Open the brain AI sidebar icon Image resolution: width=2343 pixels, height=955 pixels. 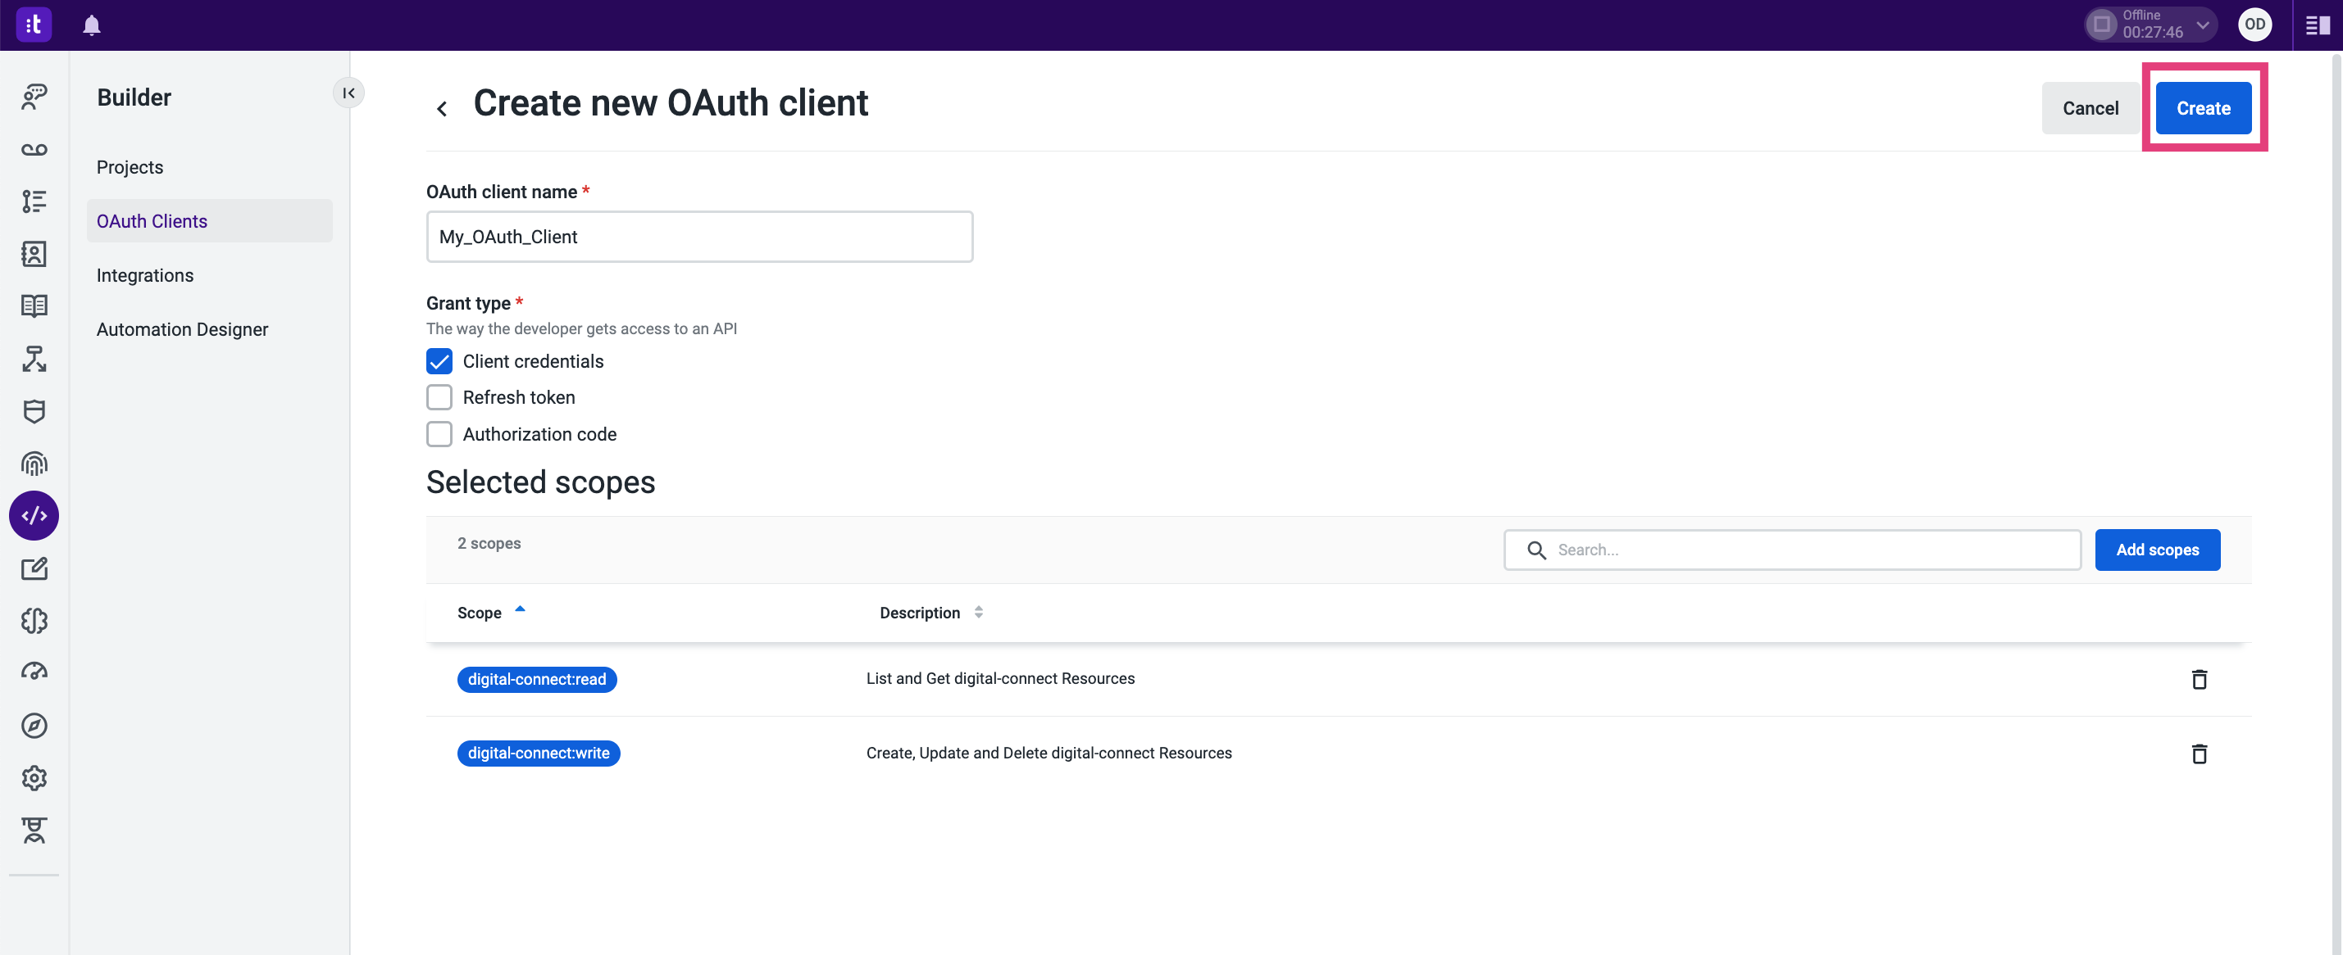[x=34, y=621]
